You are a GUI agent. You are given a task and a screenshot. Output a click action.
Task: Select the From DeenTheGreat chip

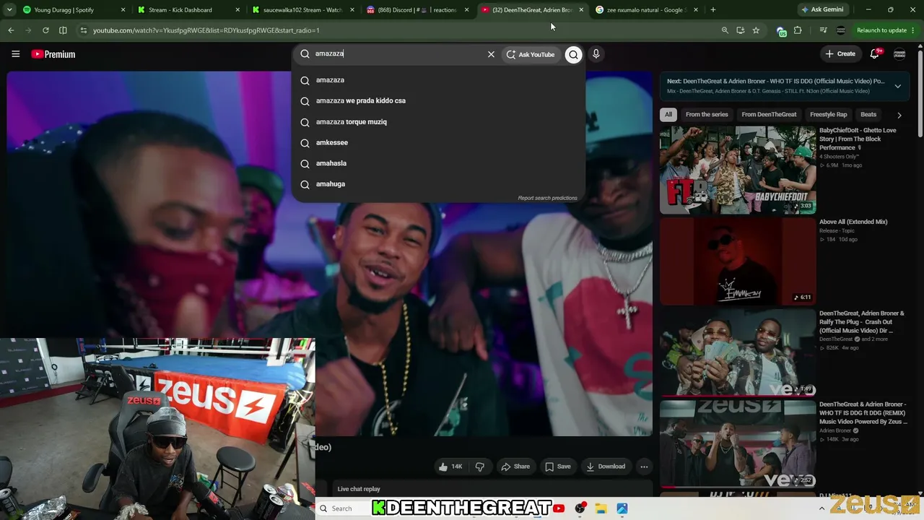(x=769, y=115)
